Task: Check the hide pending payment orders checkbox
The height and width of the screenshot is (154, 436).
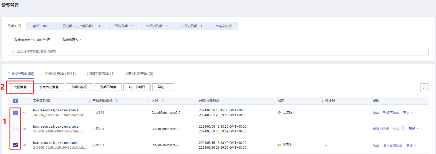Action: (x=10, y=40)
